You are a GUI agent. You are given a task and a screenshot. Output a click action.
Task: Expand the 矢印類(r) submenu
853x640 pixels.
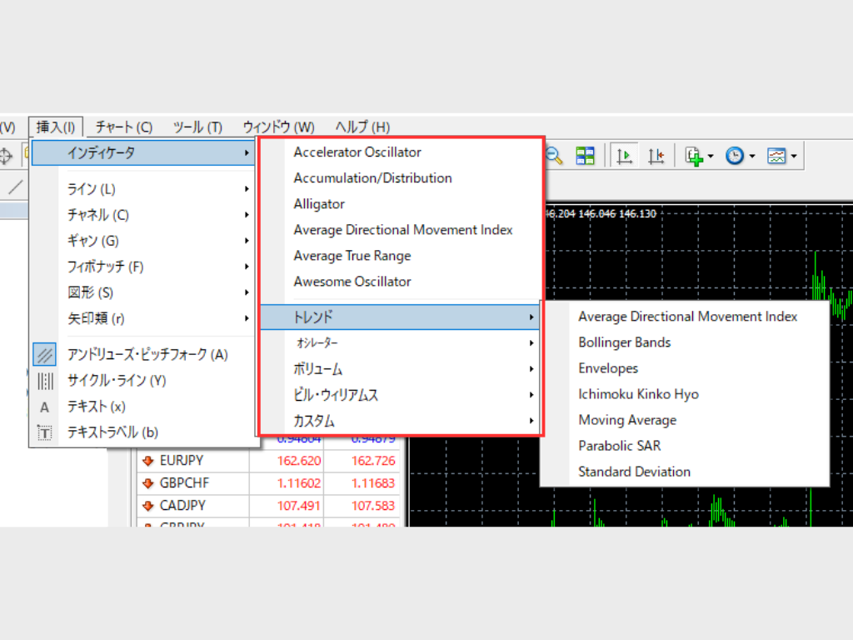pyautogui.click(x=143, y=318)
